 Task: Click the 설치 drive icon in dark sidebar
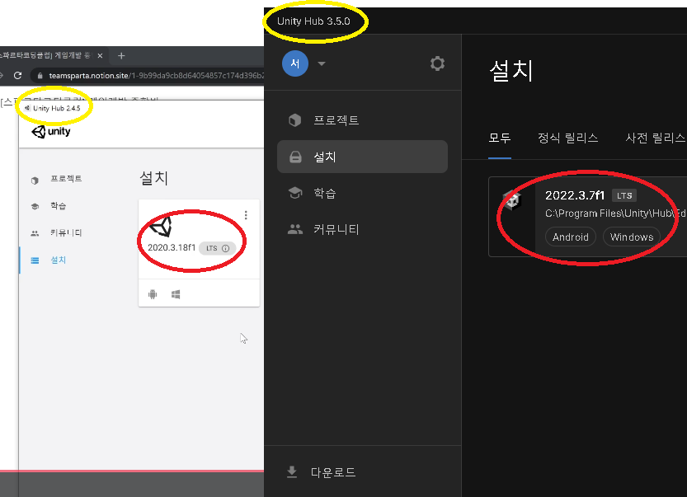[x=295, y=157]
